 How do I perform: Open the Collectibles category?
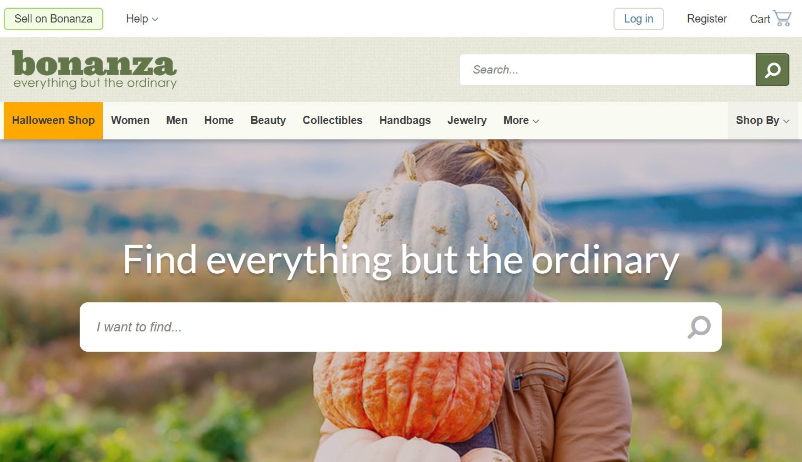click(x=333, y=120)
